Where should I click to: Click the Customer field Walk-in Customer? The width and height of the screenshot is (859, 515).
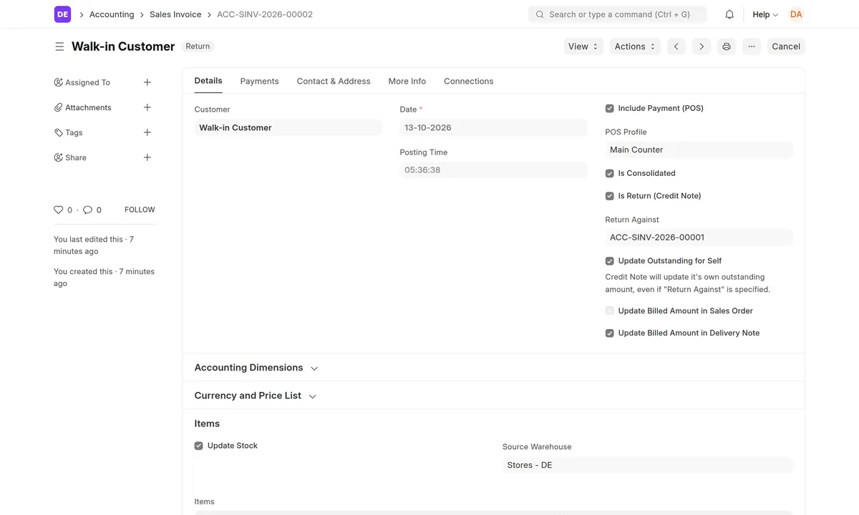tap(288, 128)
